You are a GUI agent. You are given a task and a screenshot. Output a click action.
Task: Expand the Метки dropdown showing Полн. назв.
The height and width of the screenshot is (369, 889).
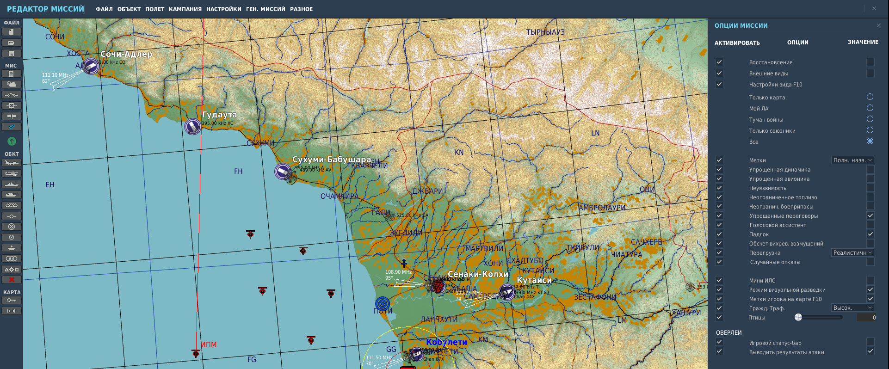852,160
